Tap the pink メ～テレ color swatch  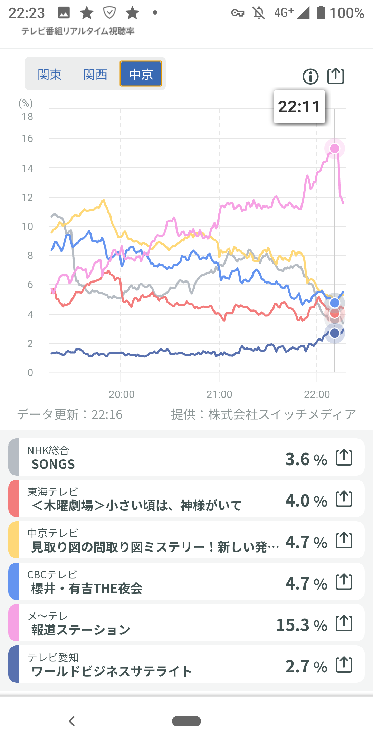(x=13, y=623)
